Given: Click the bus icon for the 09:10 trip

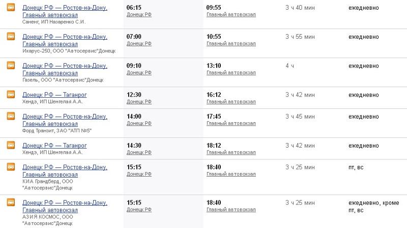Looking at the screenshot, I should coord(11,66).
